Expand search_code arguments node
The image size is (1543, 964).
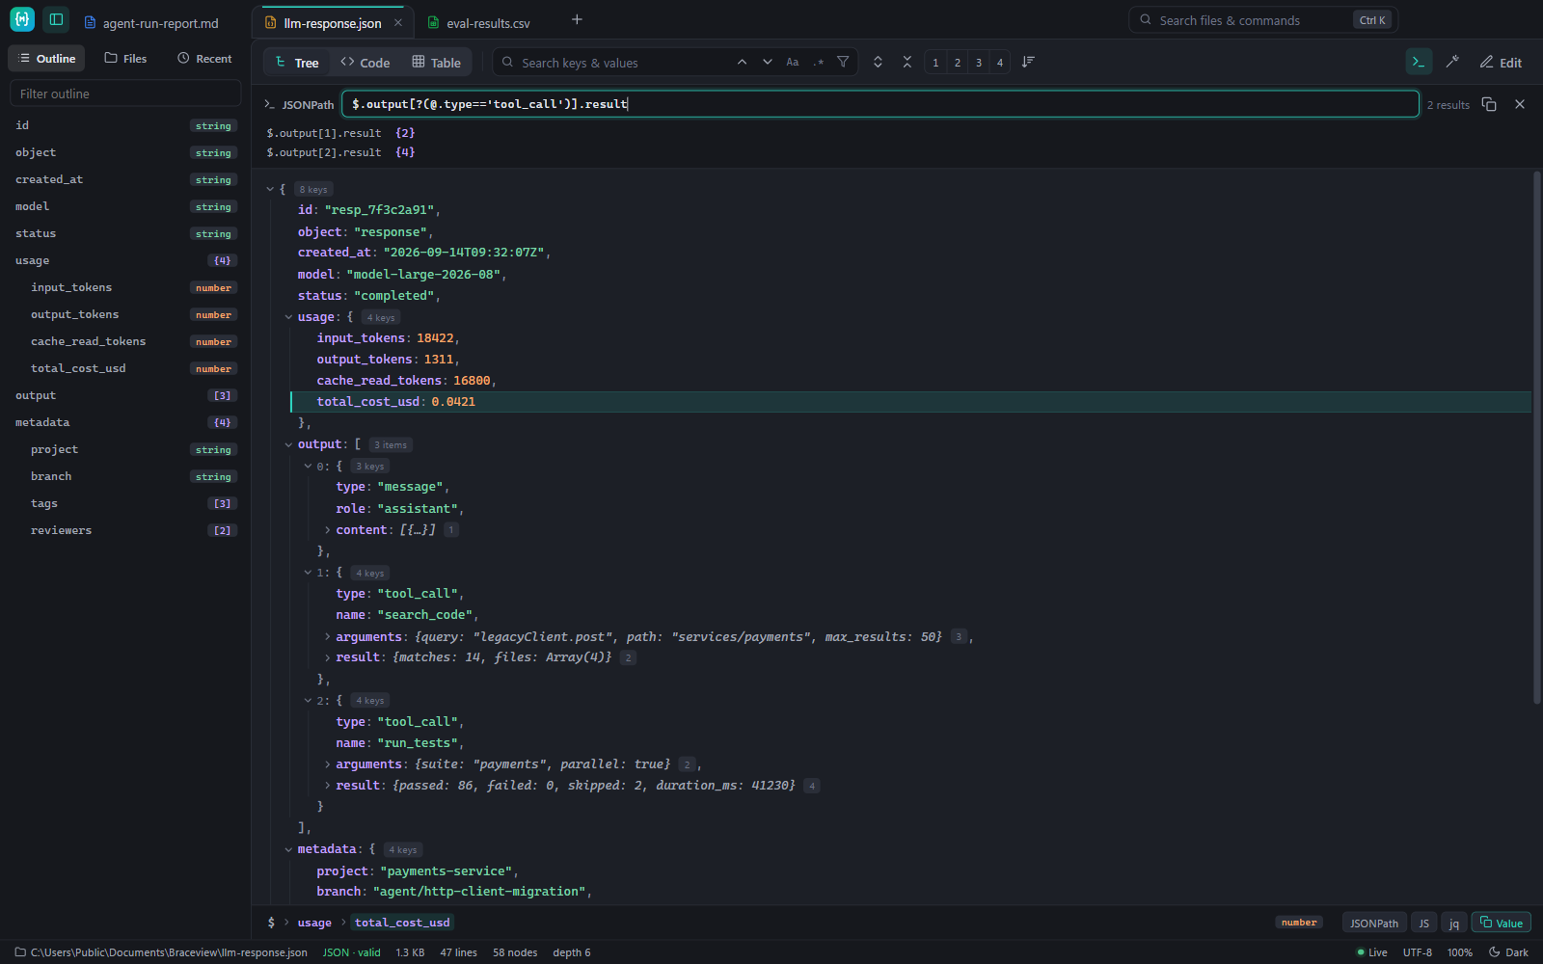pos(327,637)
